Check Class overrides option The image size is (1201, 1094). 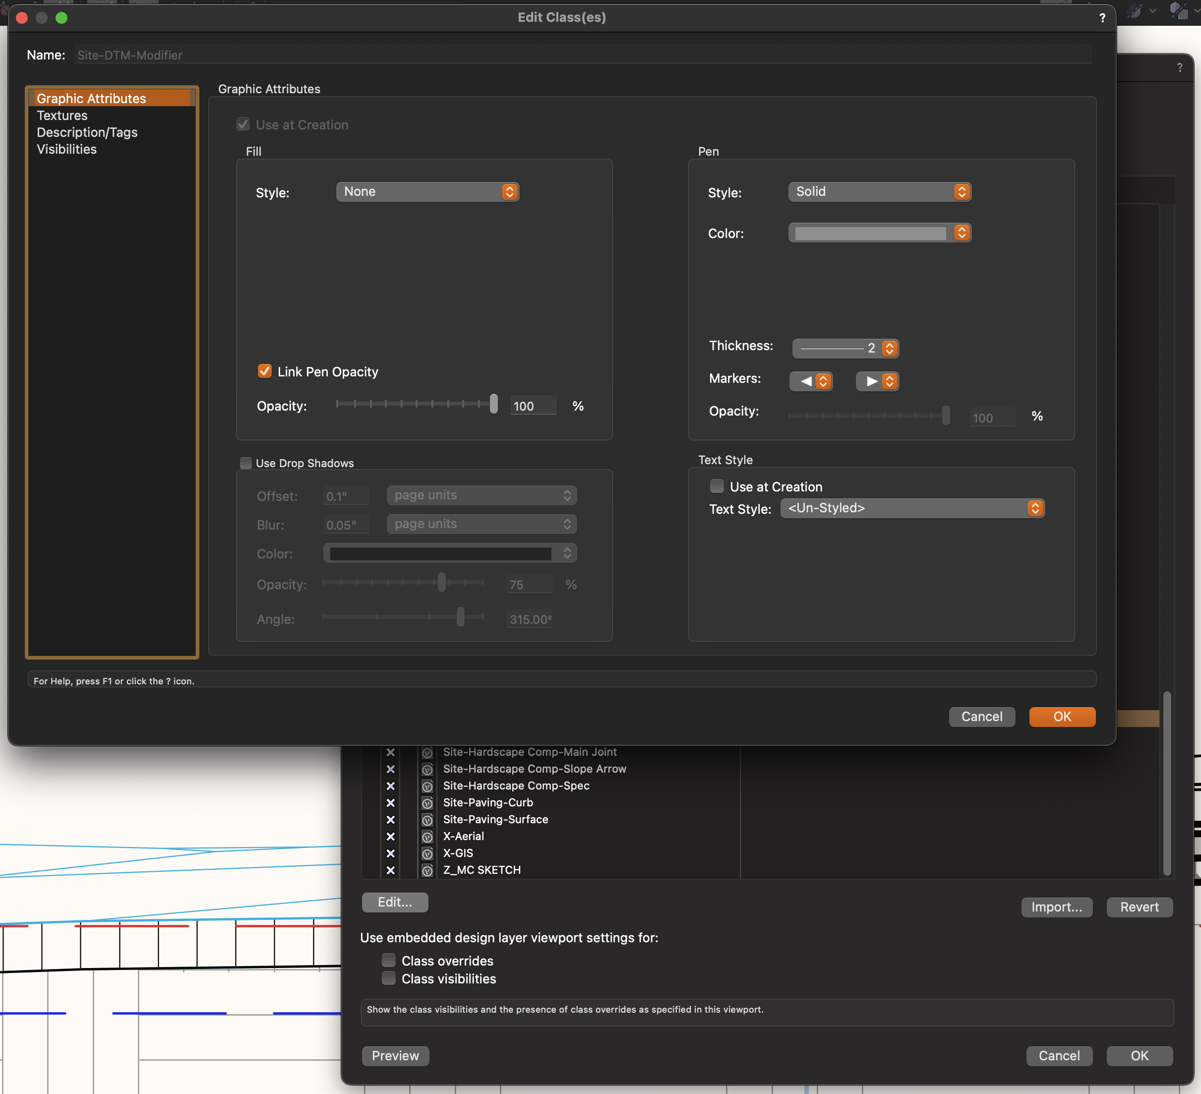[x=388, y=960]
